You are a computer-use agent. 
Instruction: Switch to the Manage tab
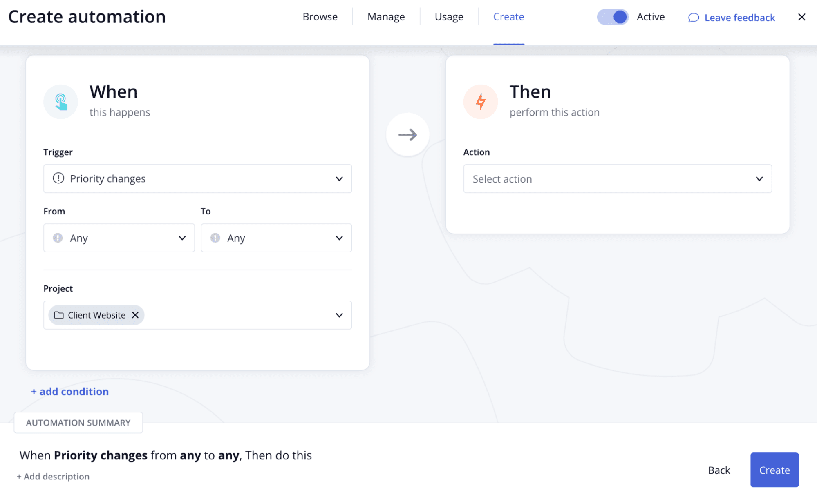click(386, 16)
